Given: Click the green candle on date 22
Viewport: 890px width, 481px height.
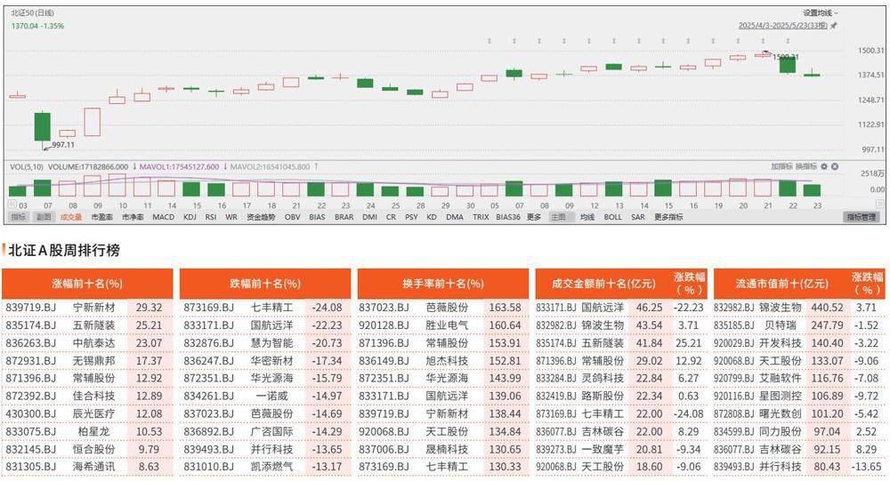Looking at the screenshot, I should point(788,64).
